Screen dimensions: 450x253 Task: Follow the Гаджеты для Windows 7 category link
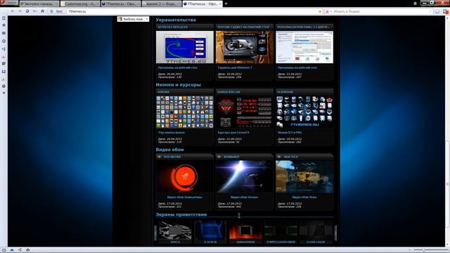pyautogui.click(x=235, y=67)
